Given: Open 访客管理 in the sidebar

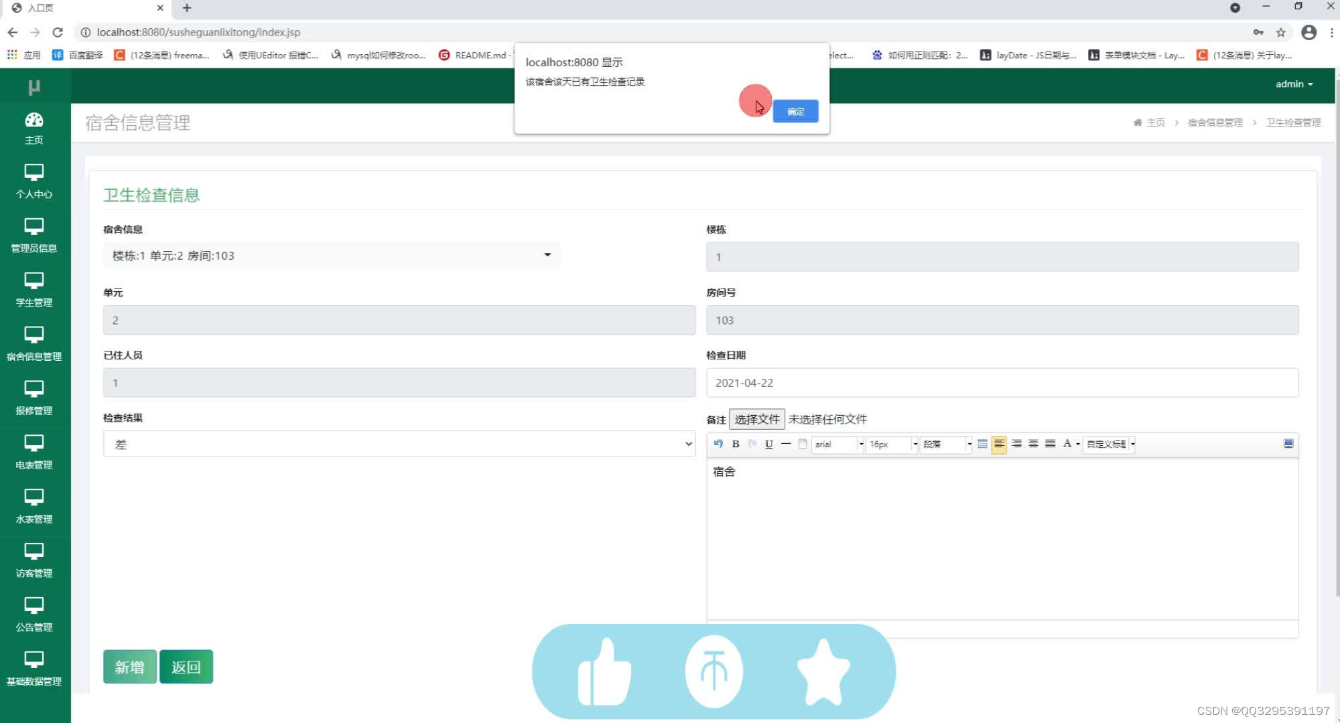Looking at the screenshot, I should (x=34, y=561).
